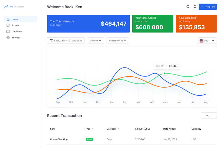This screenshot has width=223, height=148.
Task: Open the USD currency selector
Action: [207, 41]
